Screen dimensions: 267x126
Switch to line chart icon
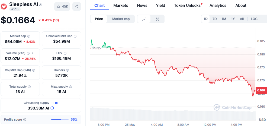click(x=144, y=19)
